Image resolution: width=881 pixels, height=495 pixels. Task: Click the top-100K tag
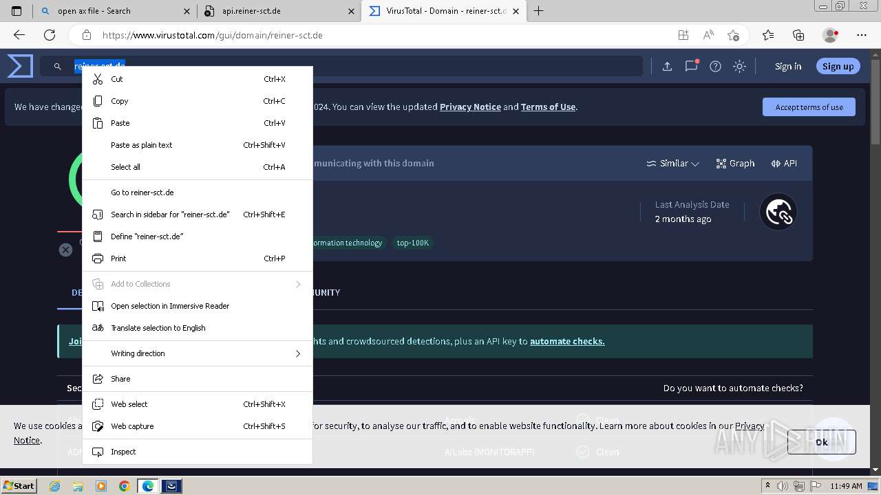pos(413,243)
